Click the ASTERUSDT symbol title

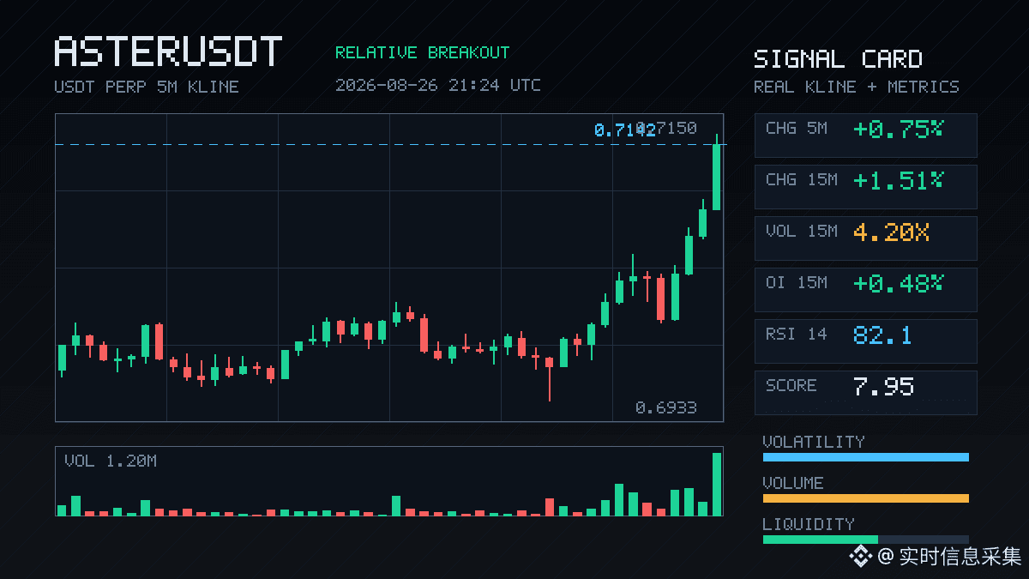coord(168,52)
